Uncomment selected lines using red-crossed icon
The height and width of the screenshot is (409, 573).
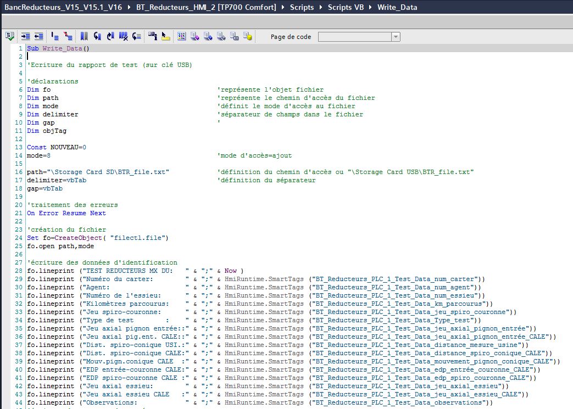pos(68,37)
